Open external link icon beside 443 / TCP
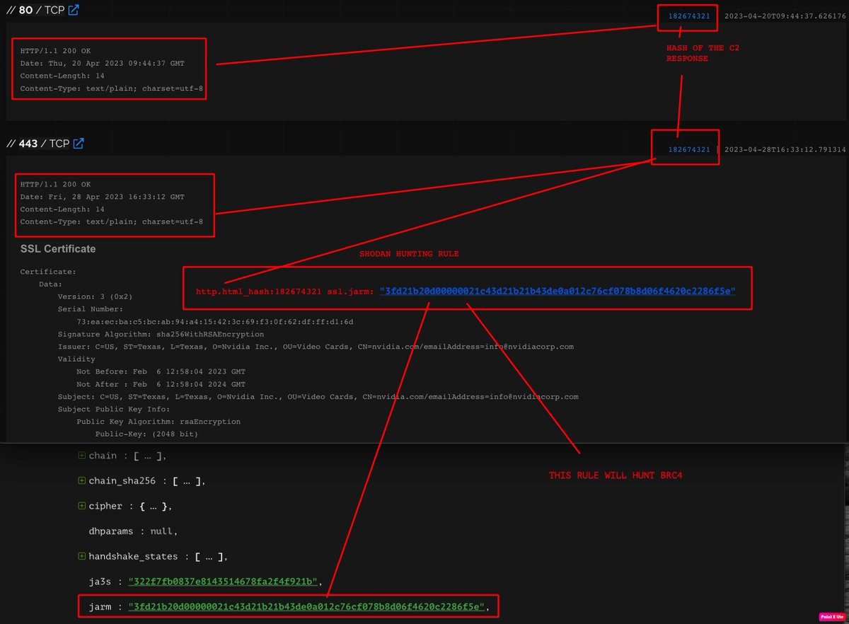Image resolution: width=849 pixels, height=624 pixels. pyautogui.click(x=79, y=144)
